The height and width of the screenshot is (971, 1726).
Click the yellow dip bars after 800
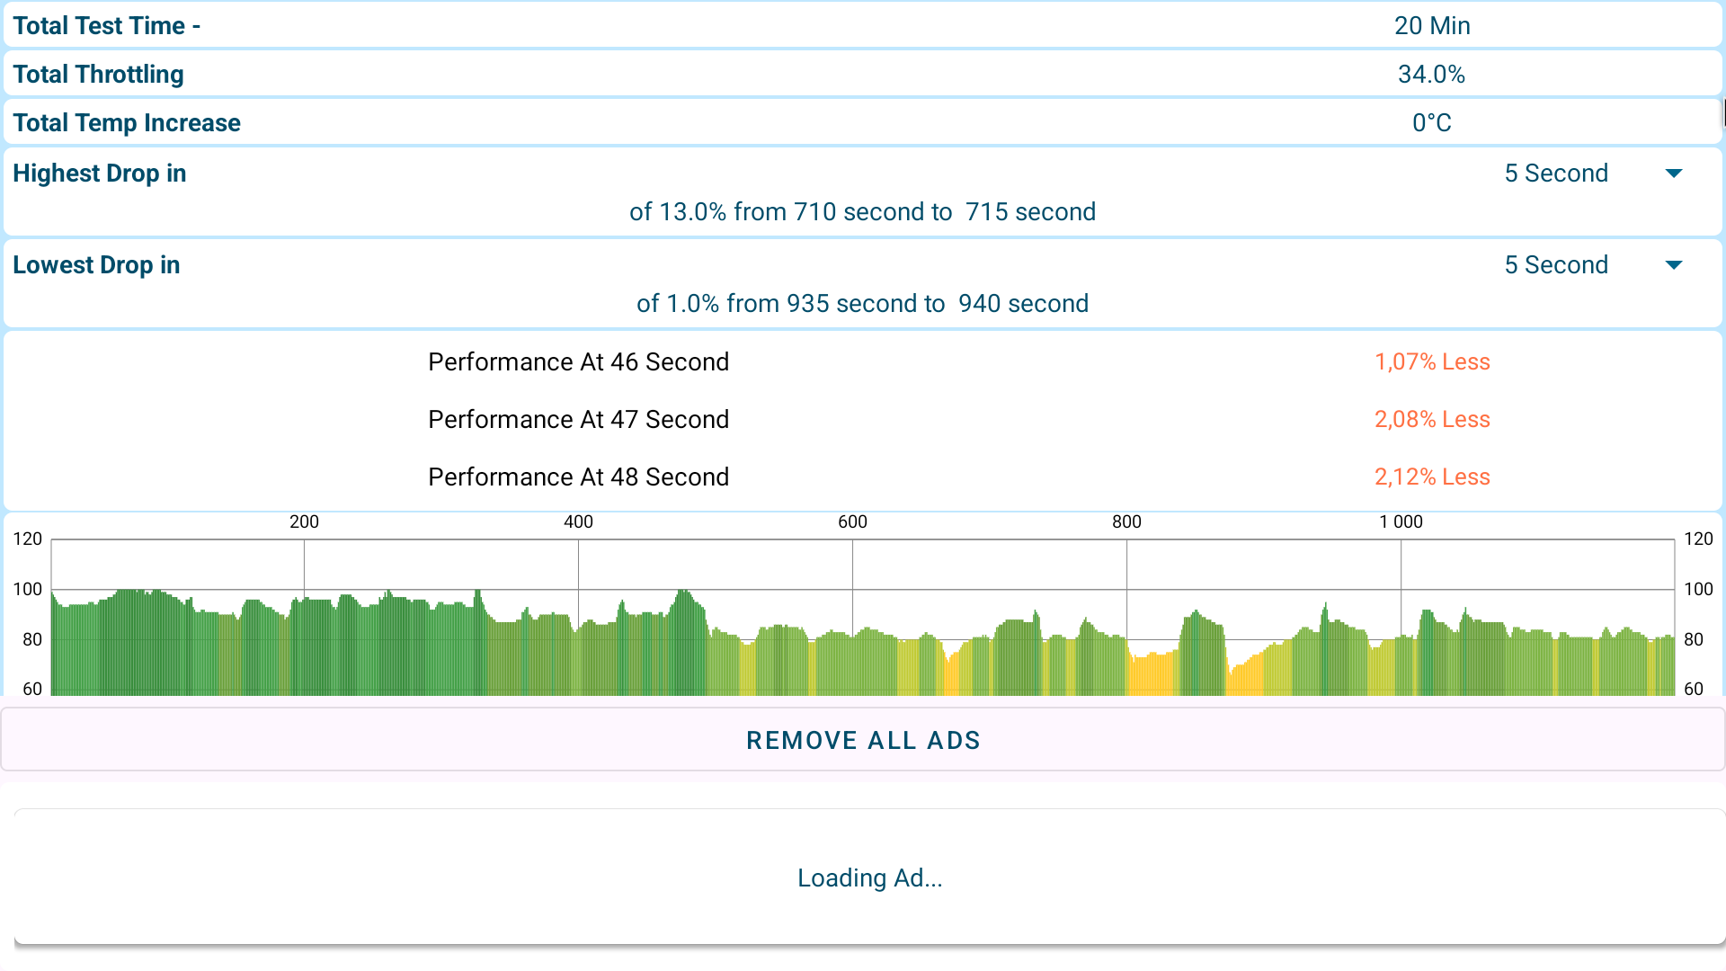1152,676
